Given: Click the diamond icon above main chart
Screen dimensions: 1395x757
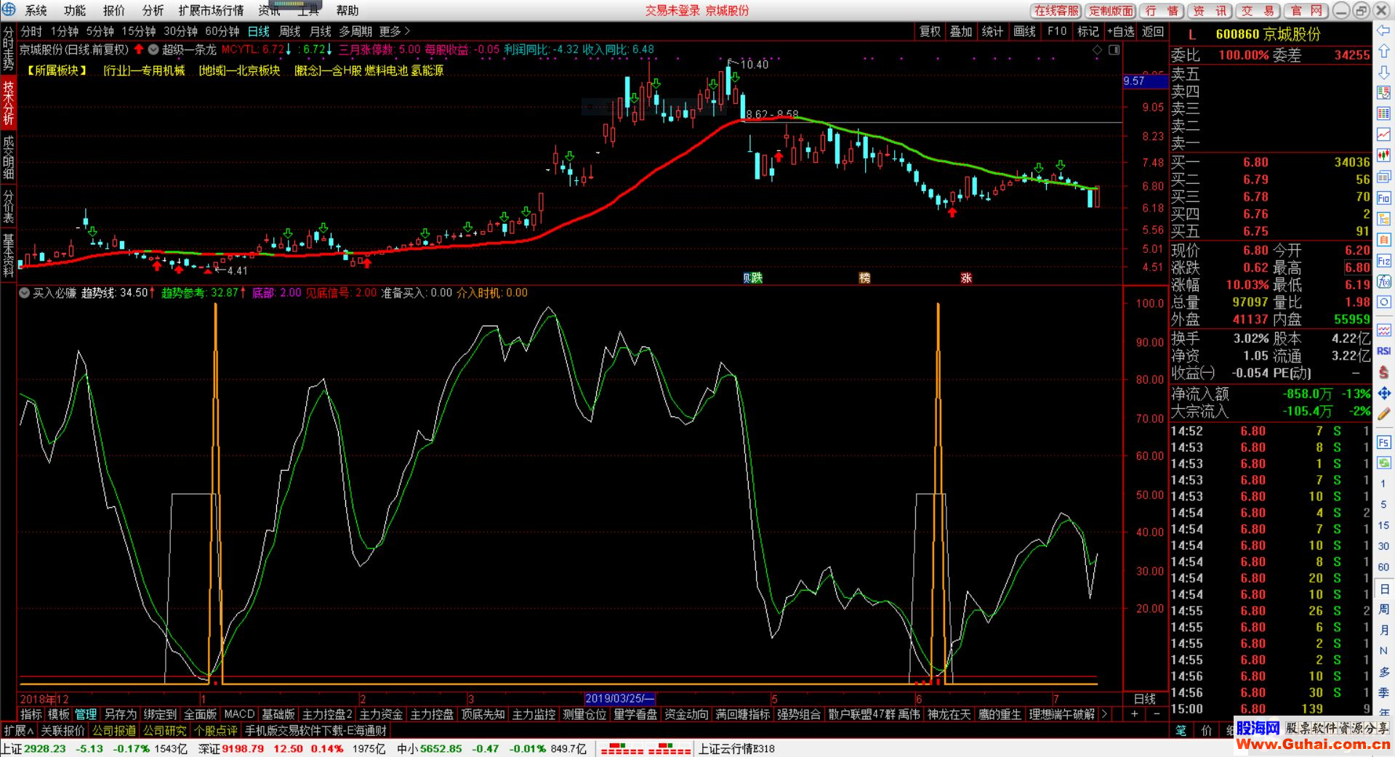Looking at the screenshot, I should [x=1097, y=50].
